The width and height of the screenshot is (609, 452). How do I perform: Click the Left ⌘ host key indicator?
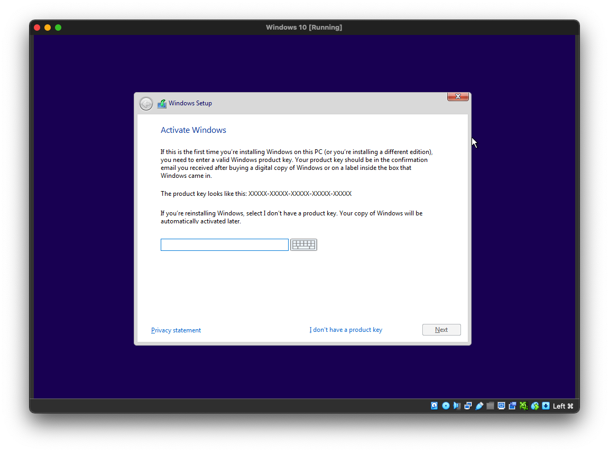pos(563,406)
